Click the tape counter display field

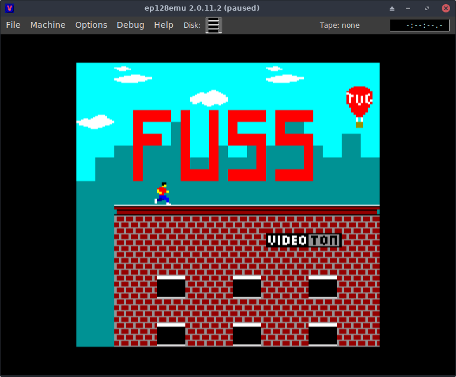tap(419, 25)
